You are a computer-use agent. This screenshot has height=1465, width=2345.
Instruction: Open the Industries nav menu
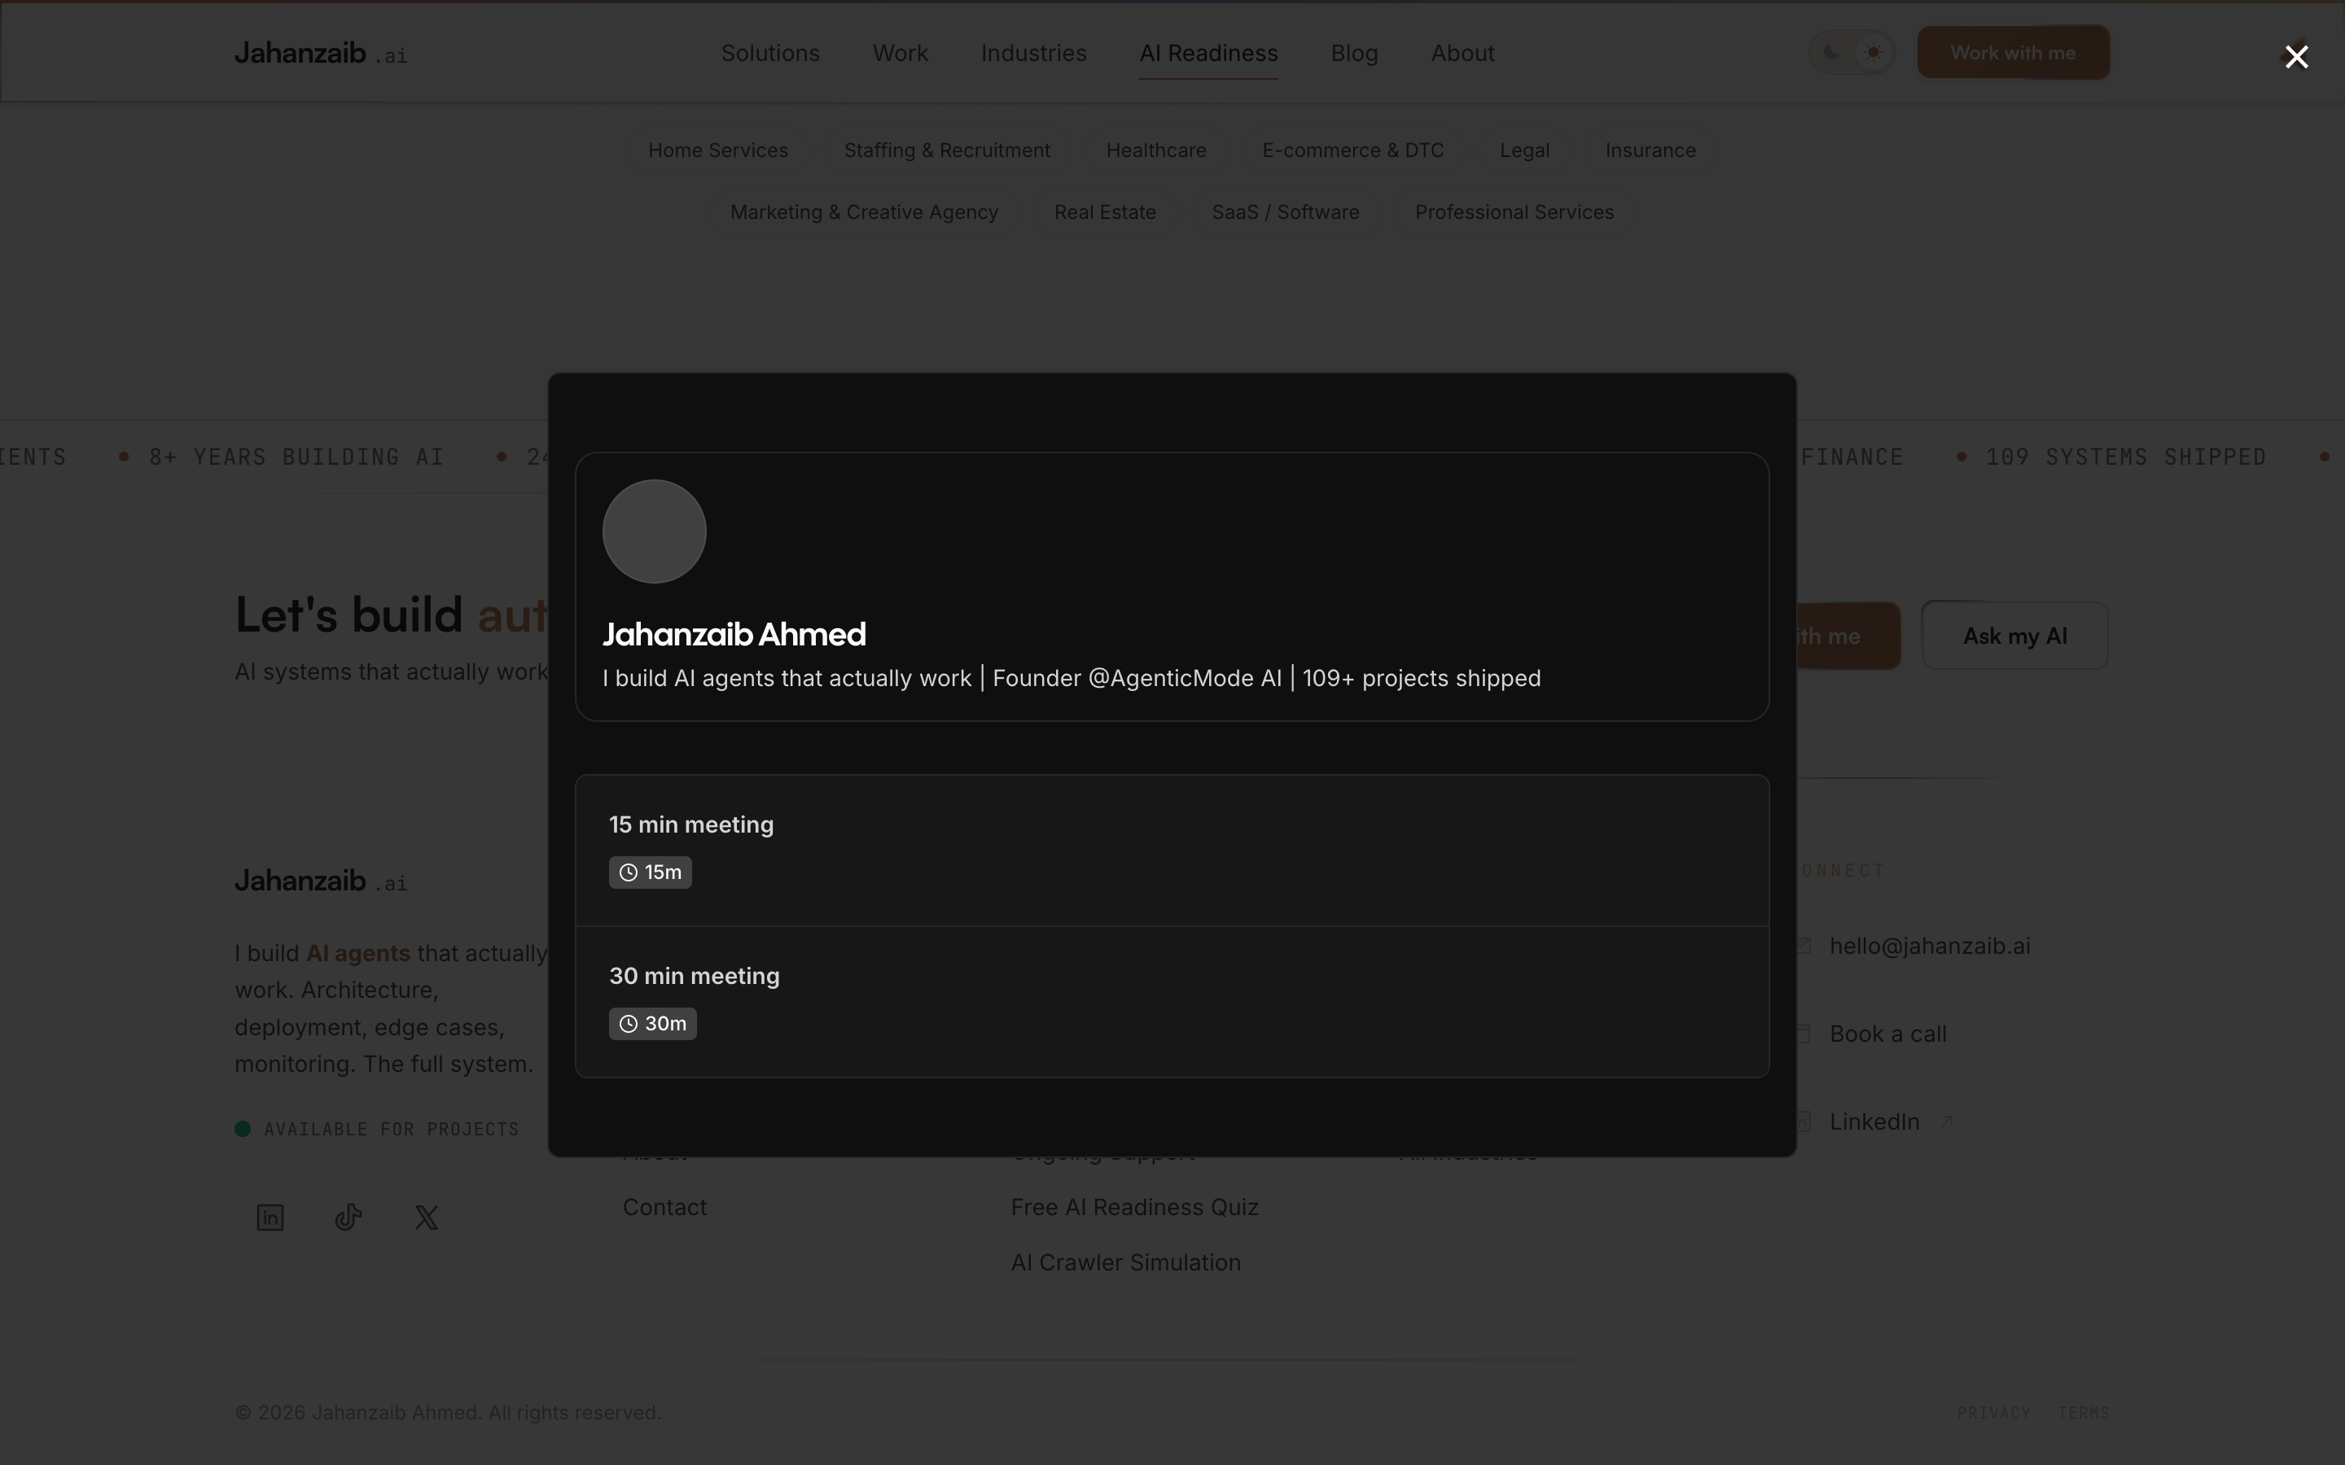(x=1033, y=53)
